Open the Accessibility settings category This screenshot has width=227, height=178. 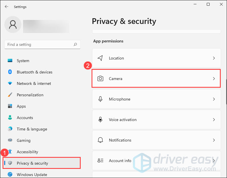pyautogui.click(x=27, y=152)
